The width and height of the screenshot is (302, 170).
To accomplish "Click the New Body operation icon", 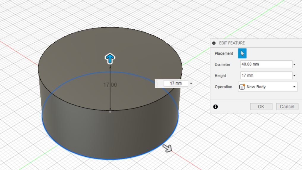I will (242, 87).
